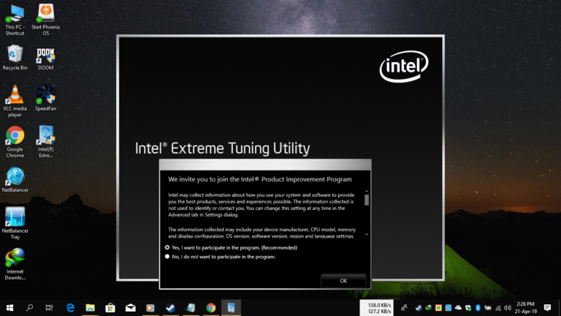Open the Mail app from taskbar

(130, 308)
